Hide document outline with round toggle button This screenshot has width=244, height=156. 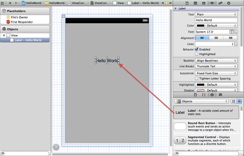click(56, 147)
